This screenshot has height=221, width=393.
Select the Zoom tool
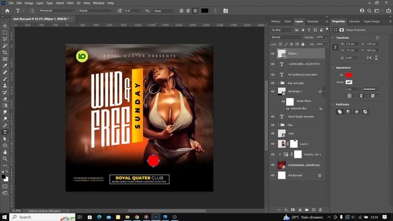pos(5,158)
